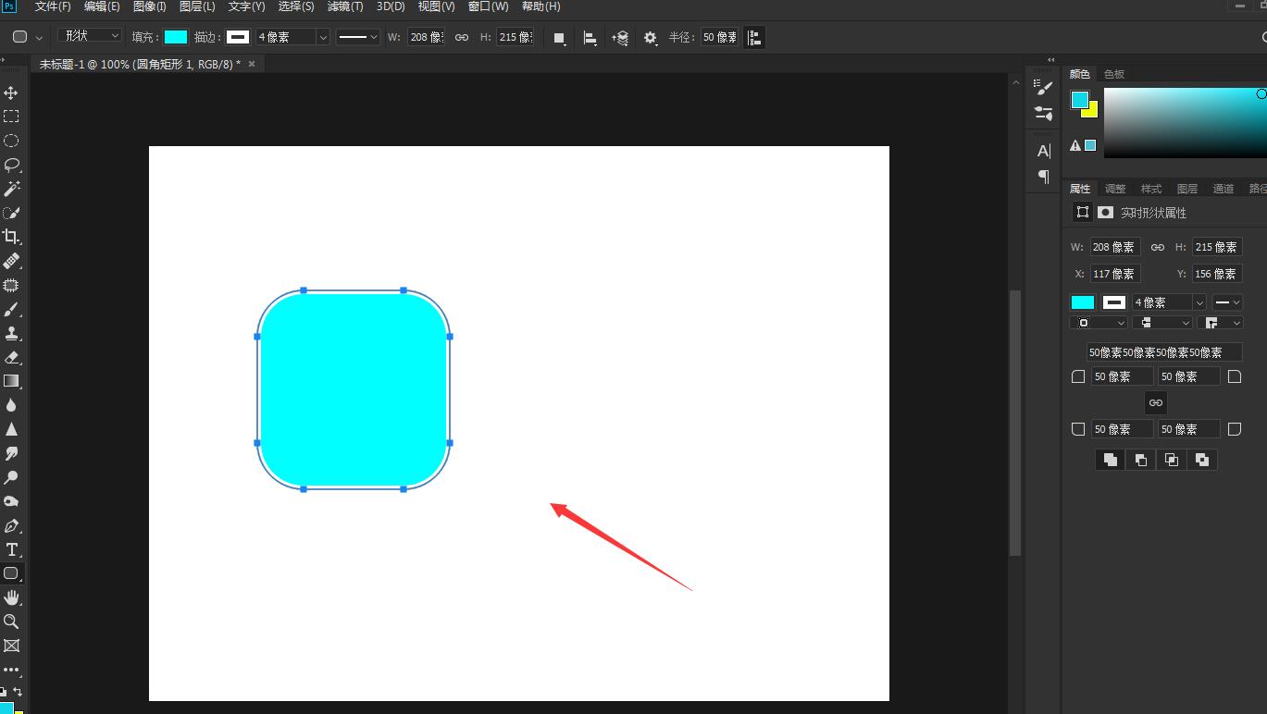
Task: Pick the Crop tool
Action: 11,237
